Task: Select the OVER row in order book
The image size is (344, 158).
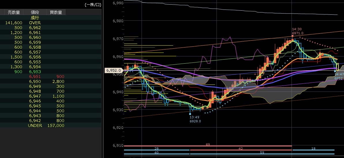Action: pyautogui.click(x=35, y=23)
